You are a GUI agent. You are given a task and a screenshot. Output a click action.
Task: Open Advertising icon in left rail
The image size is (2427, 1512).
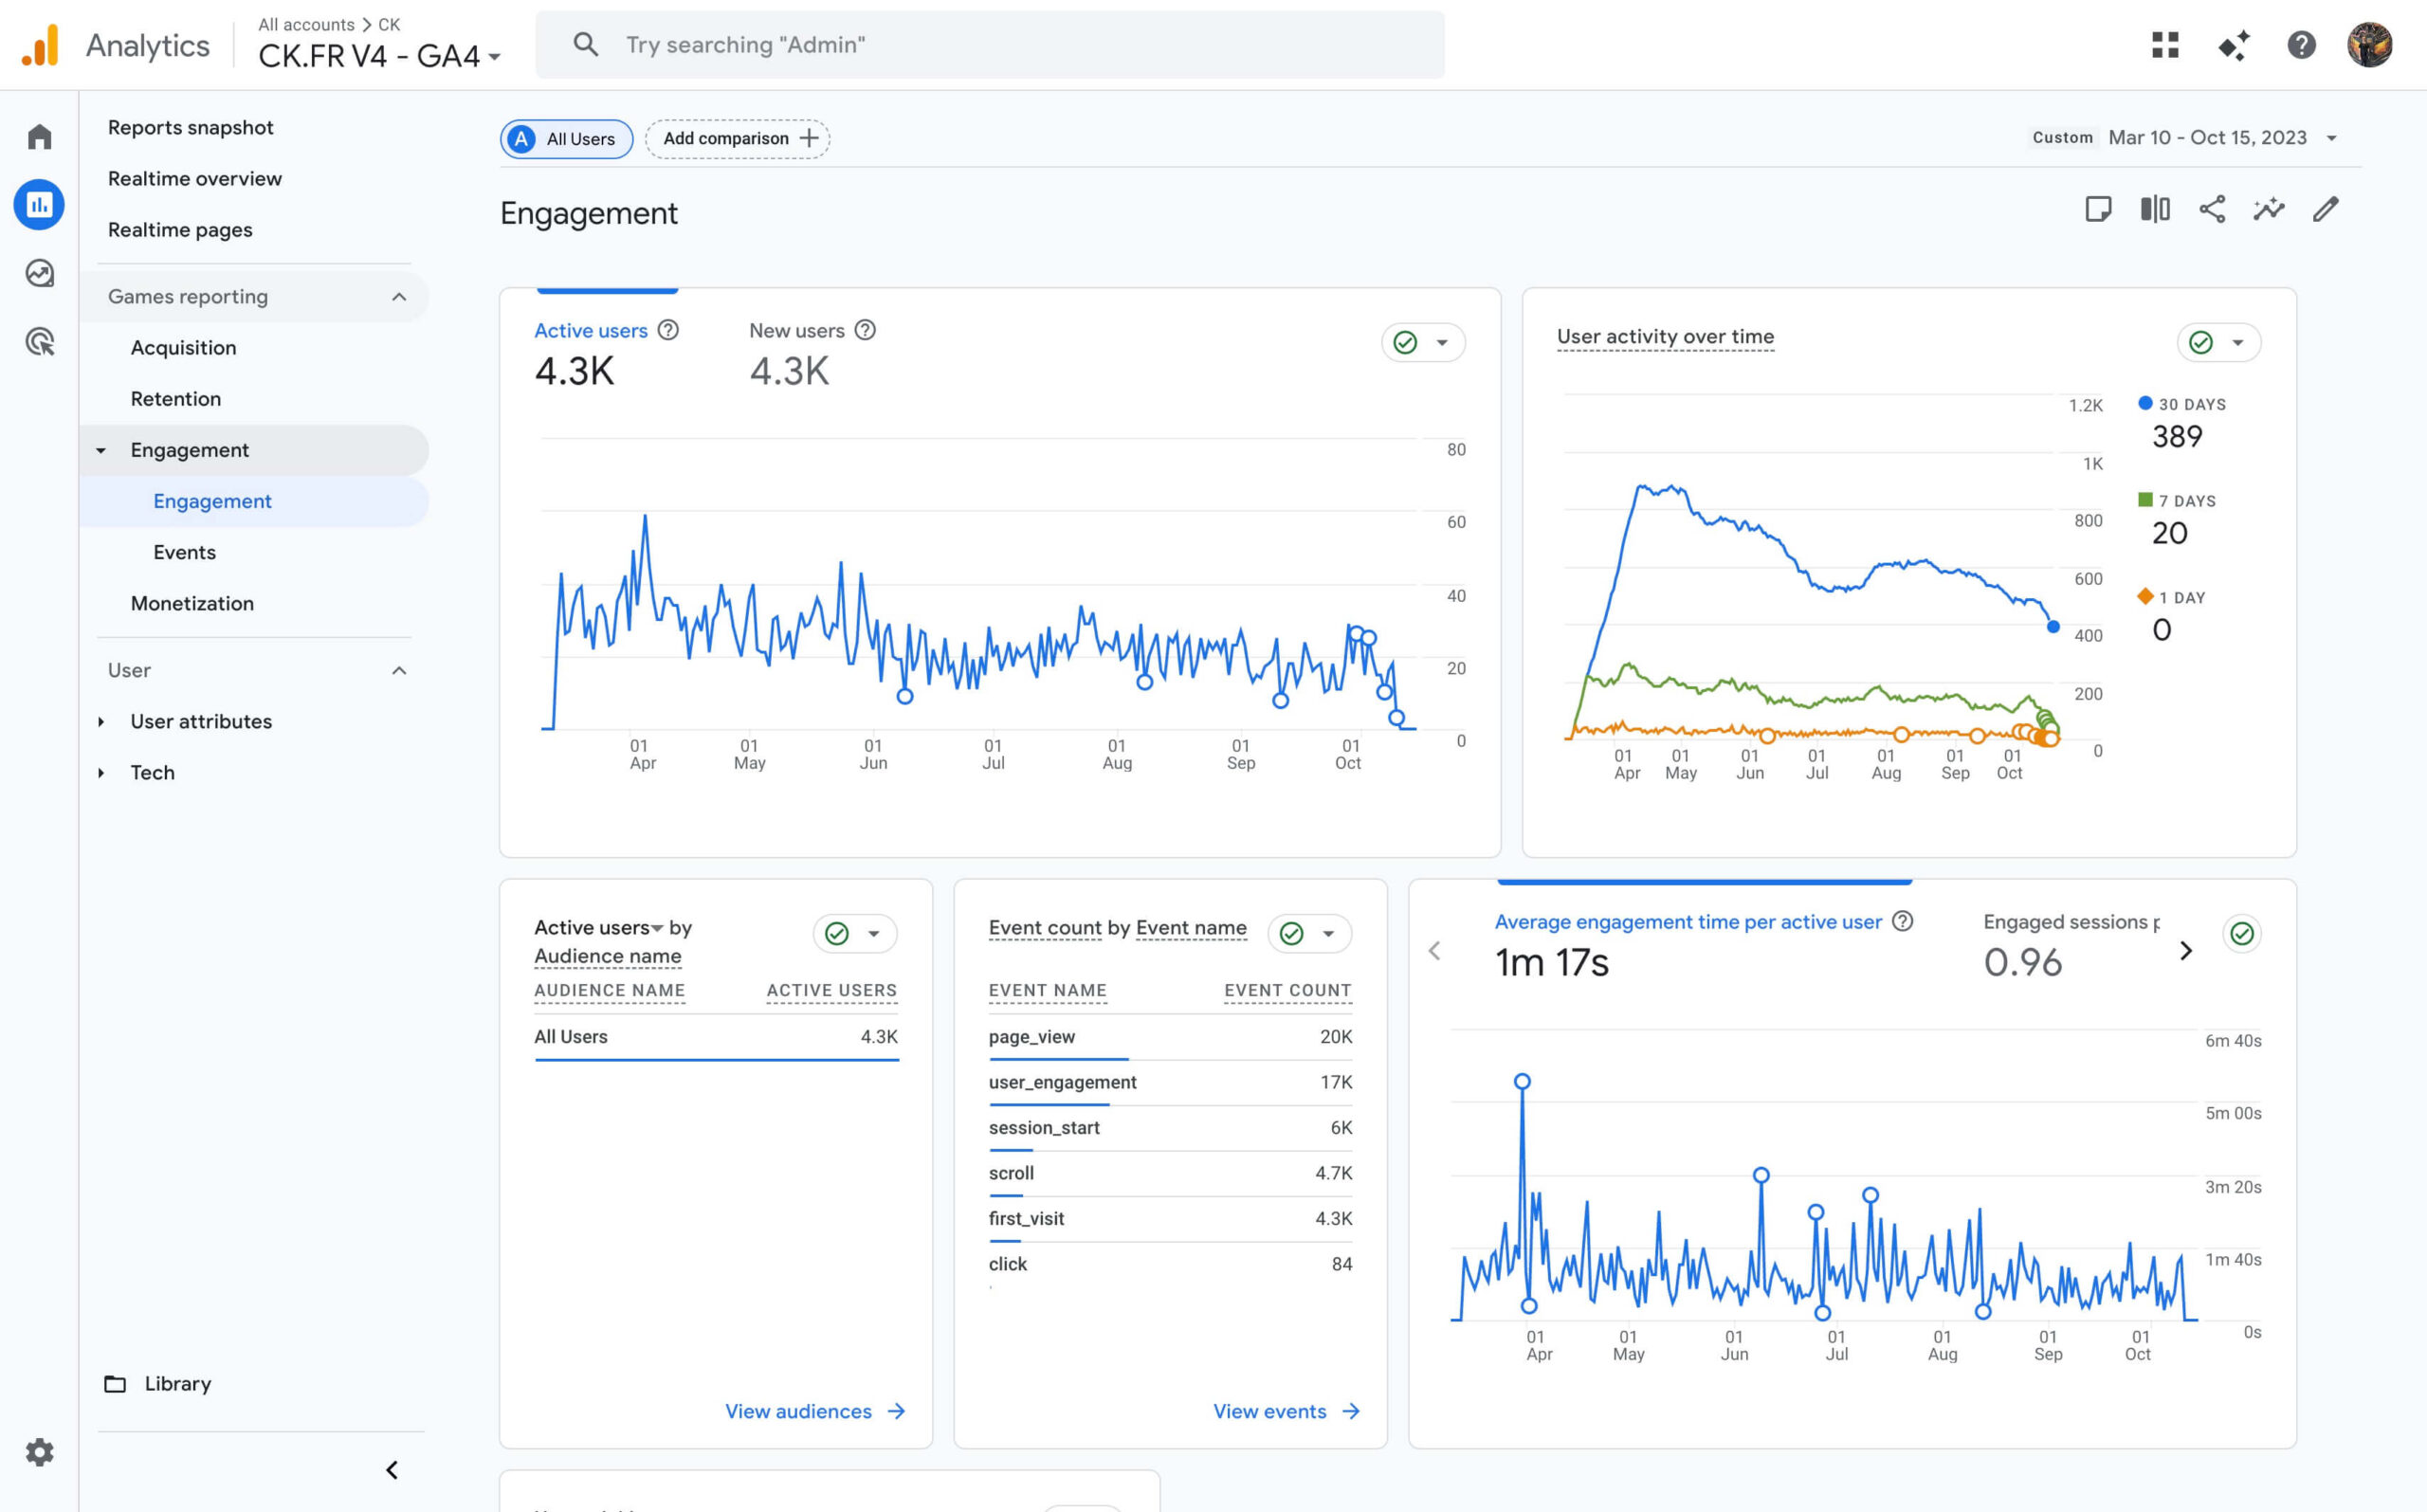39,342
